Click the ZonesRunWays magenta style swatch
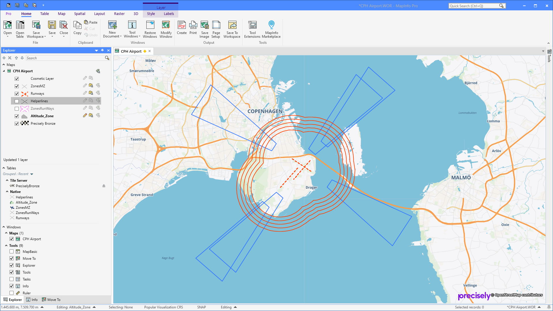 (24, 109)
